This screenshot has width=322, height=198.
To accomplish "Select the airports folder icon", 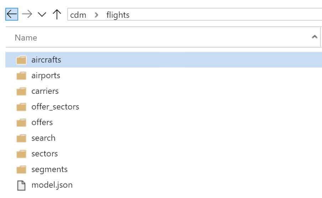I will pyautogui.click(x=21, y=75).
